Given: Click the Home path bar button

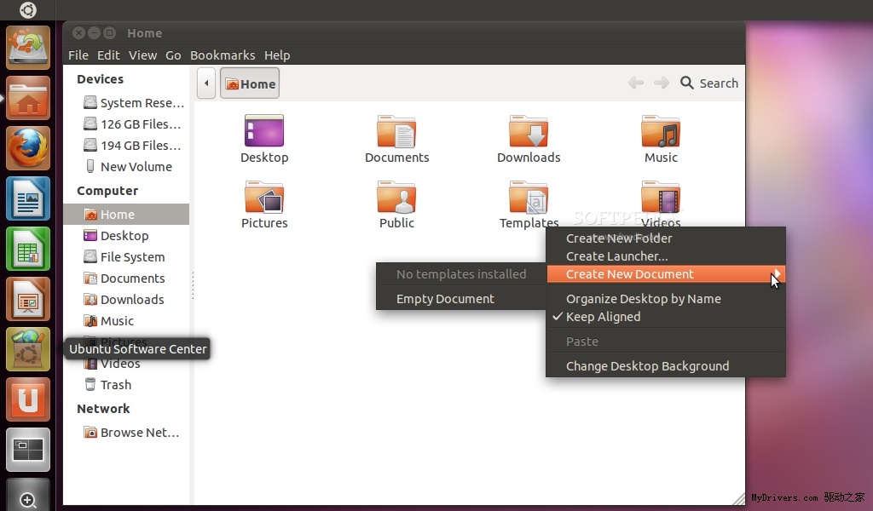Looking at the screenshot, I should pos(250,83).
